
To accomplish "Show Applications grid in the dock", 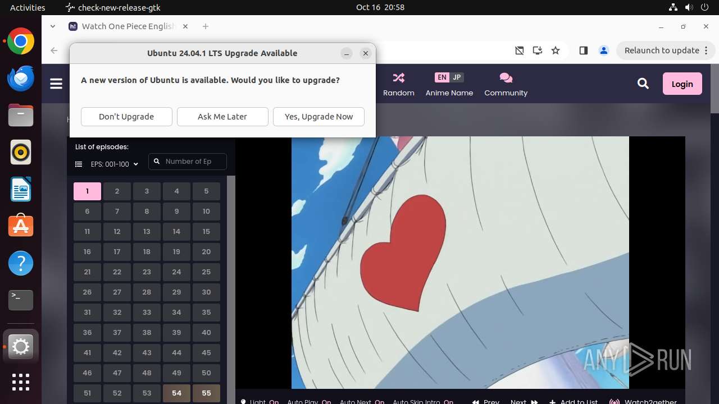I will click(21, 382).
